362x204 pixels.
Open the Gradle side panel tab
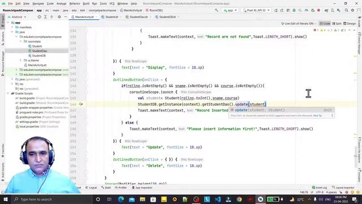click(360, 22)
